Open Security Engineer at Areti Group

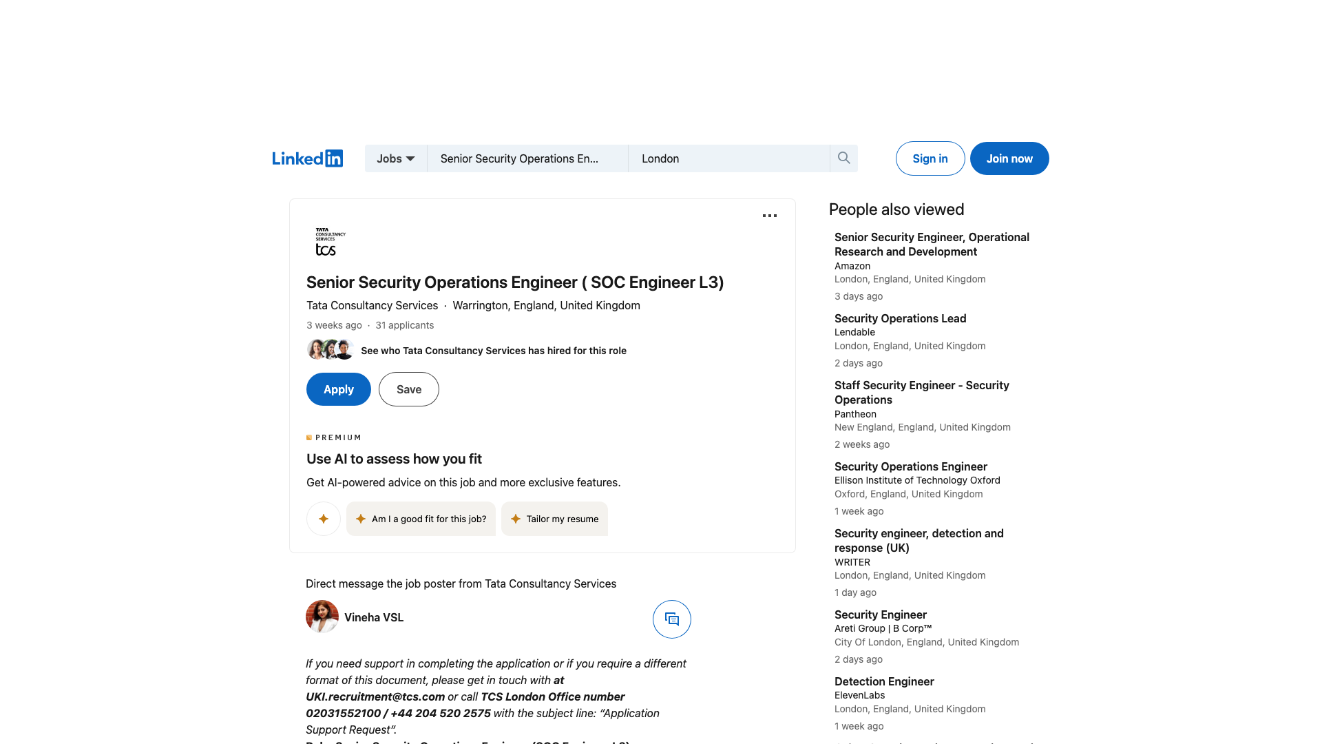[x=881, y=614]
